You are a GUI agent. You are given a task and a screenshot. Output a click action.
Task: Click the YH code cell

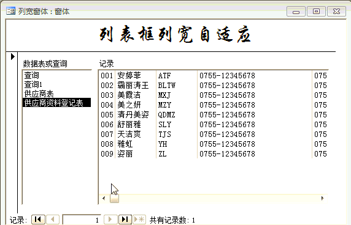(x=163, y=144)
